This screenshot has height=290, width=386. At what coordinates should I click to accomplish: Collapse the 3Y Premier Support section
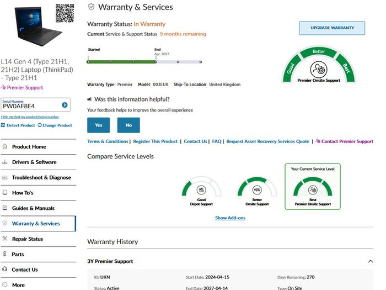(x=370, y=261)
